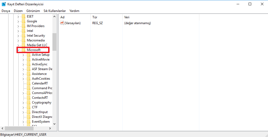The width and height of the screenshot is (268, 137).
Task: Select the IM Providers key
Action: pyautogui.click(x=35, y=26)
